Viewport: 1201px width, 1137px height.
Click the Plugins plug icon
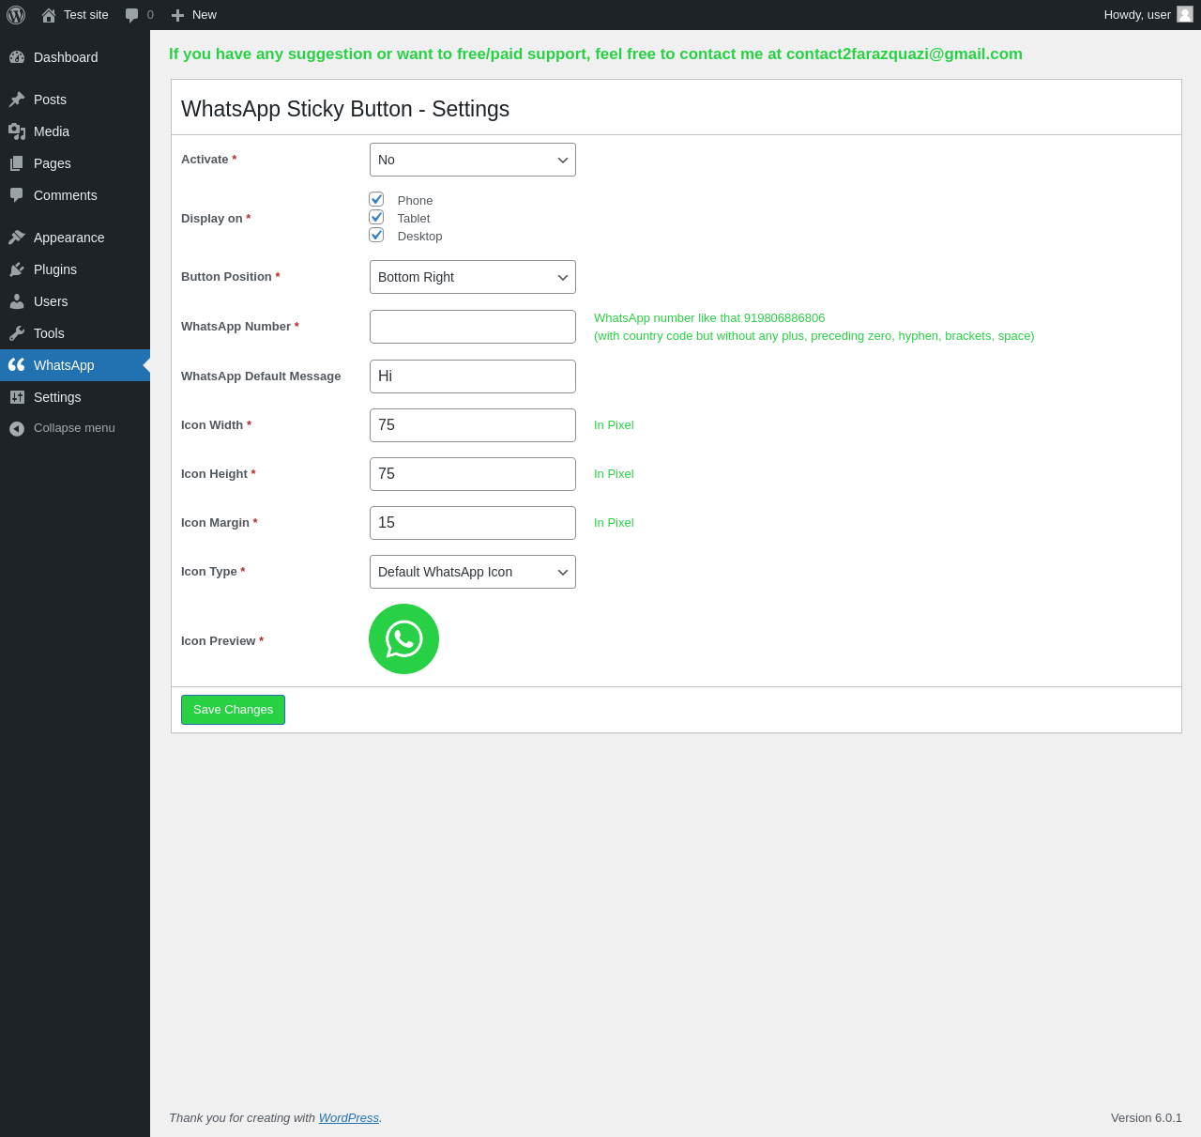[x=17, y=269]
